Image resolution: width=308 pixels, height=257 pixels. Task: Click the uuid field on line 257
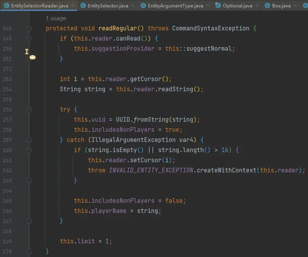pos(98,120)
